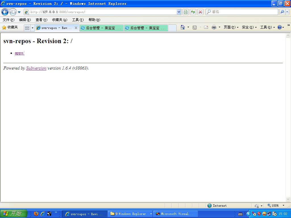Click the red X stop loading icon

point(200,12)
